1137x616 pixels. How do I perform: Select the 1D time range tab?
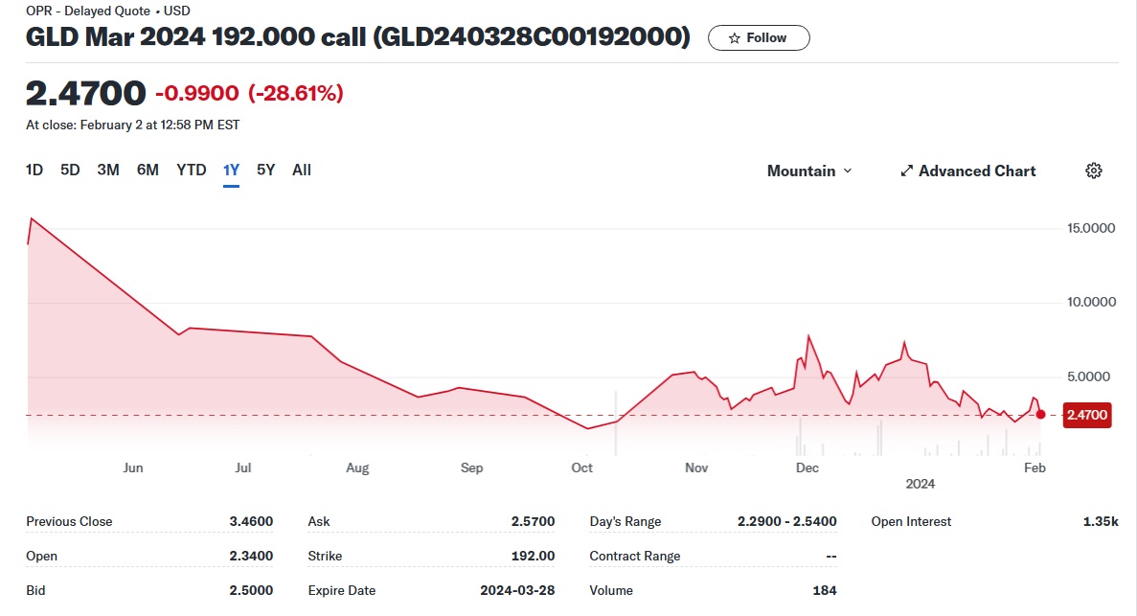(x=34, y=170)
